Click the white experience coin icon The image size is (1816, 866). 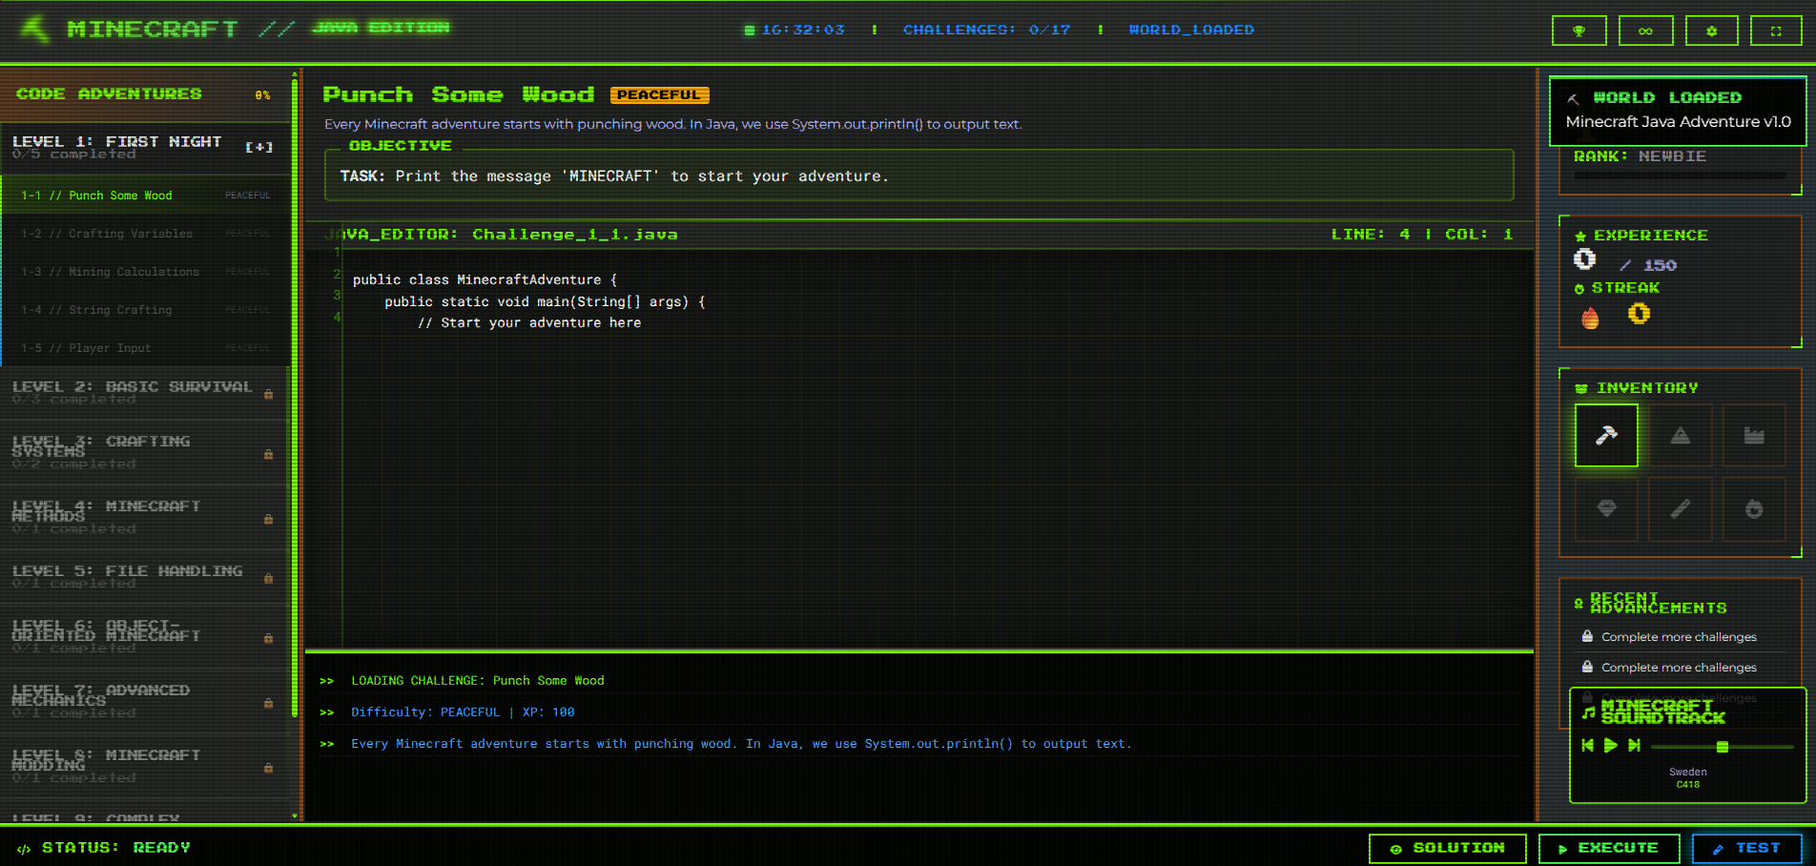(x=1584, y=258)
